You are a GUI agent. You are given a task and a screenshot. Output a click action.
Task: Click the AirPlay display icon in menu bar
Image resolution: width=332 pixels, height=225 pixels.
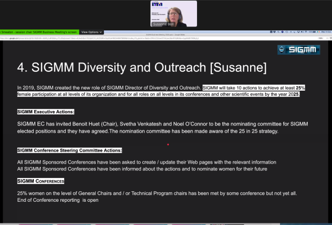click(299, 32)
